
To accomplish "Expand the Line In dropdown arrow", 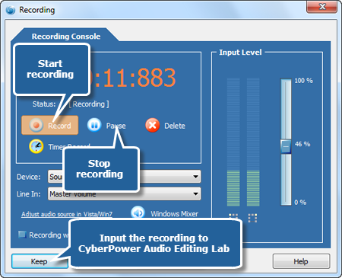I will (195, 193).
